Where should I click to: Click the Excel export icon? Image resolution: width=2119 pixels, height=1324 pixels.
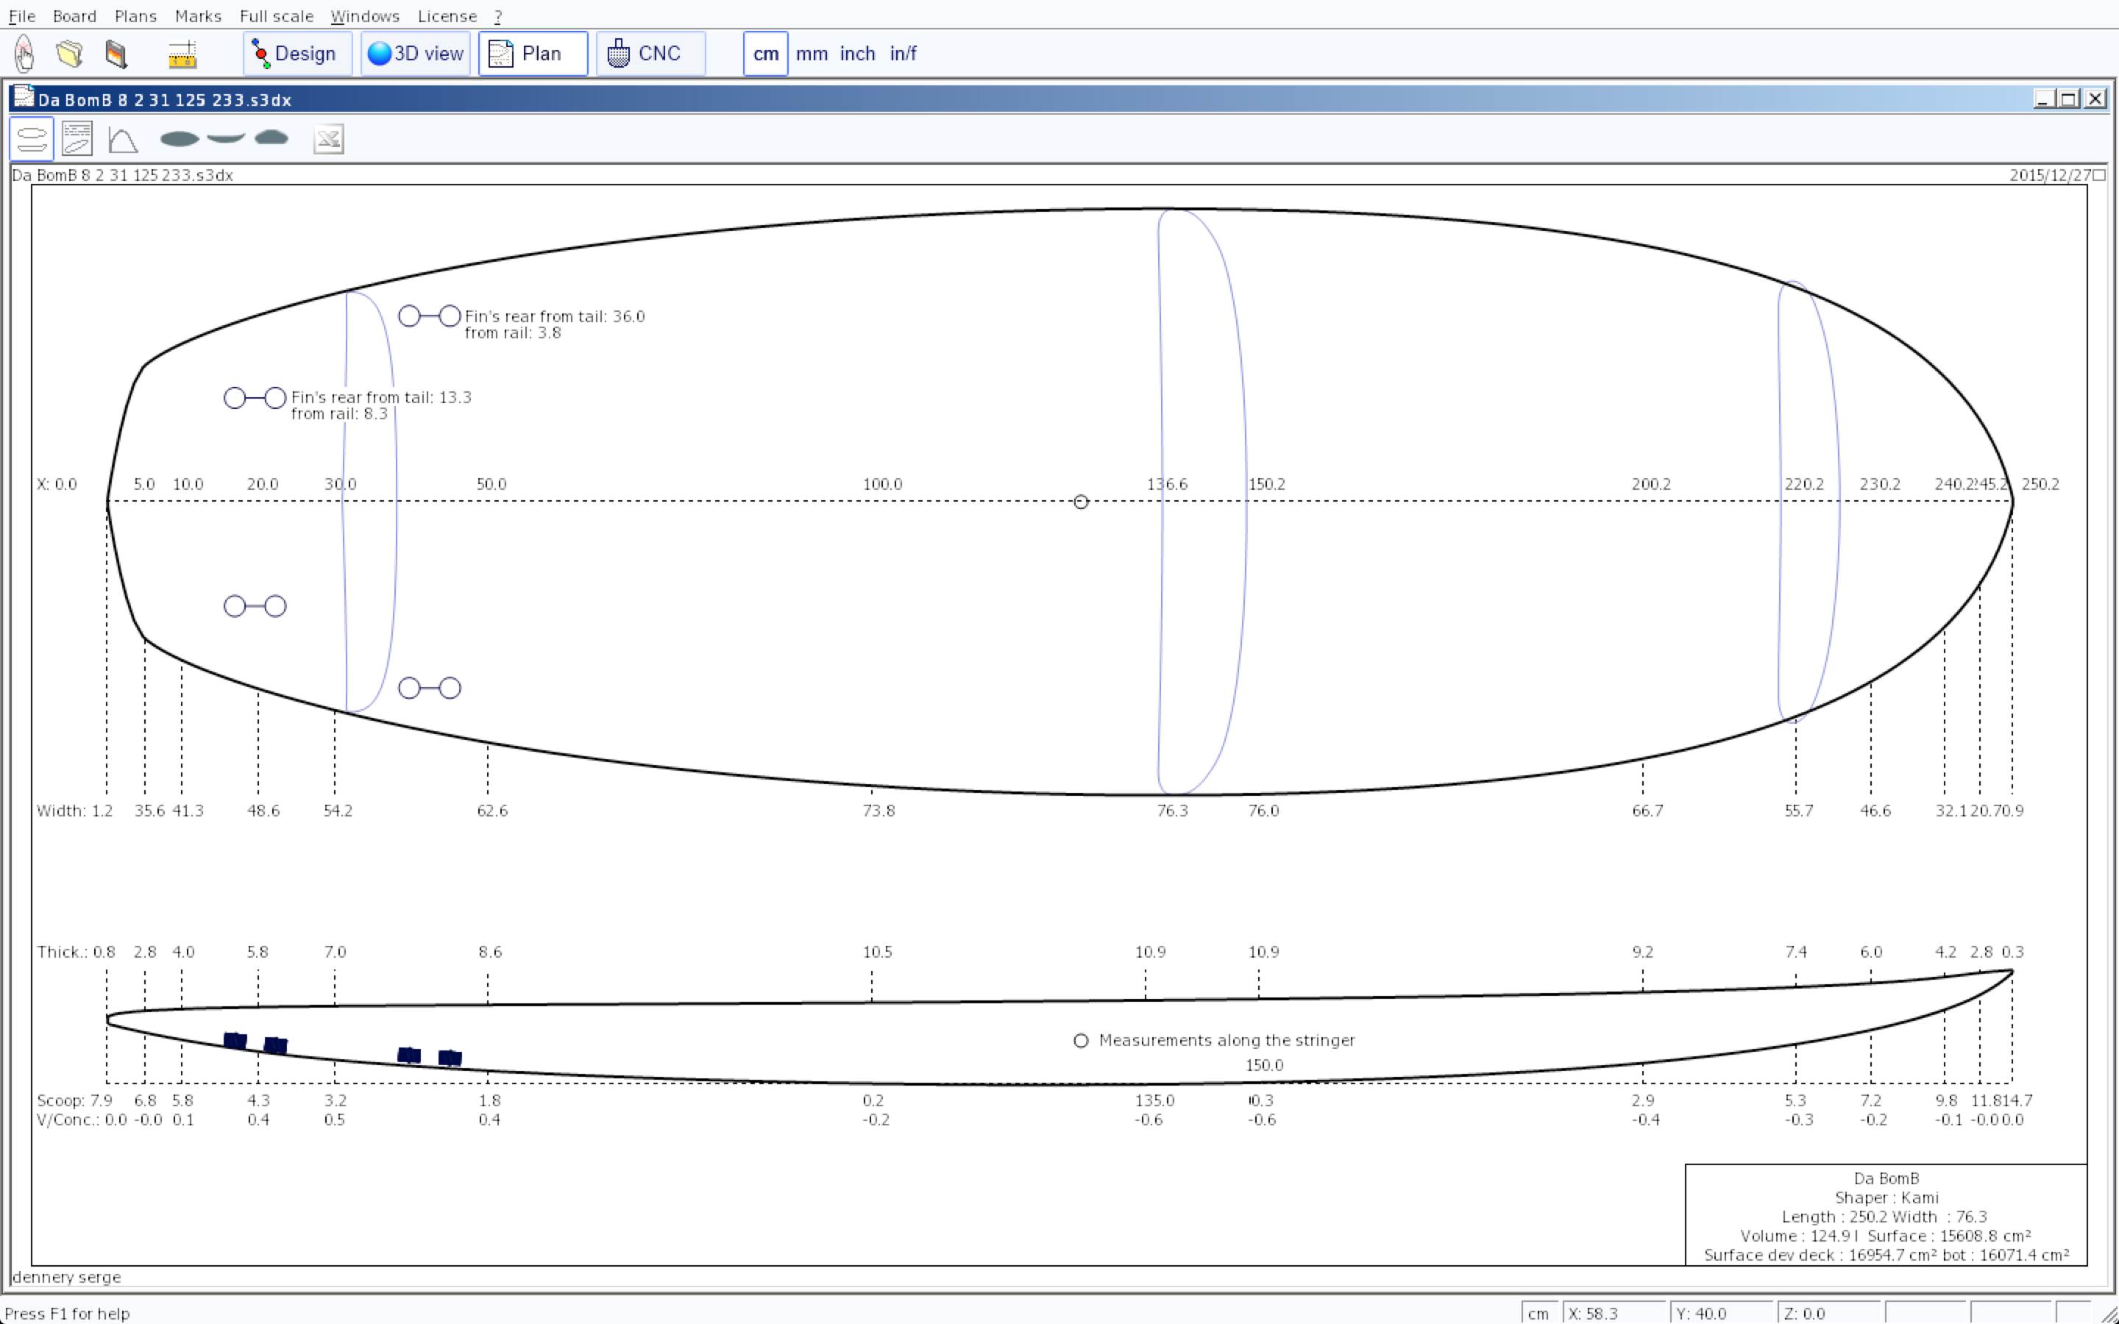click(328, 139)
